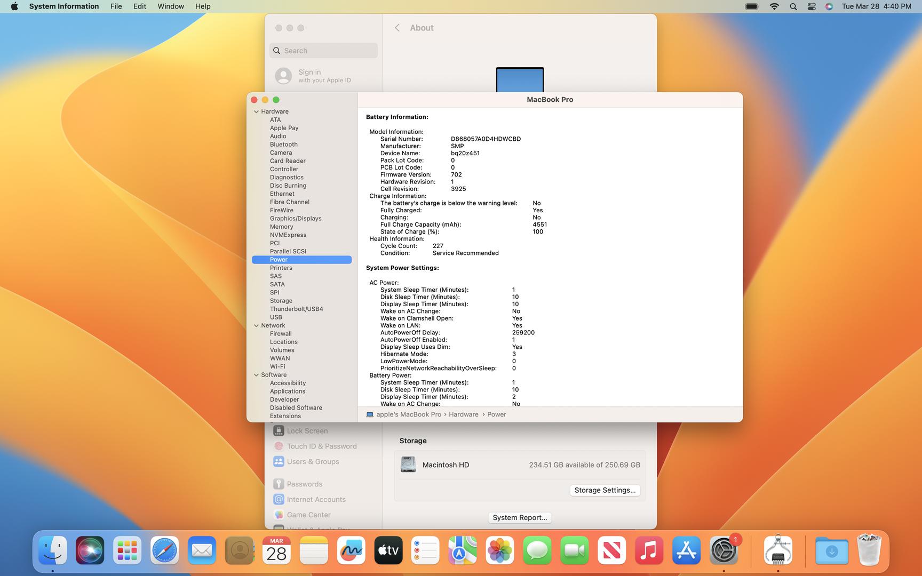
Task: Show Wi-Fi status in menu bar
Action: click(774, 6)
